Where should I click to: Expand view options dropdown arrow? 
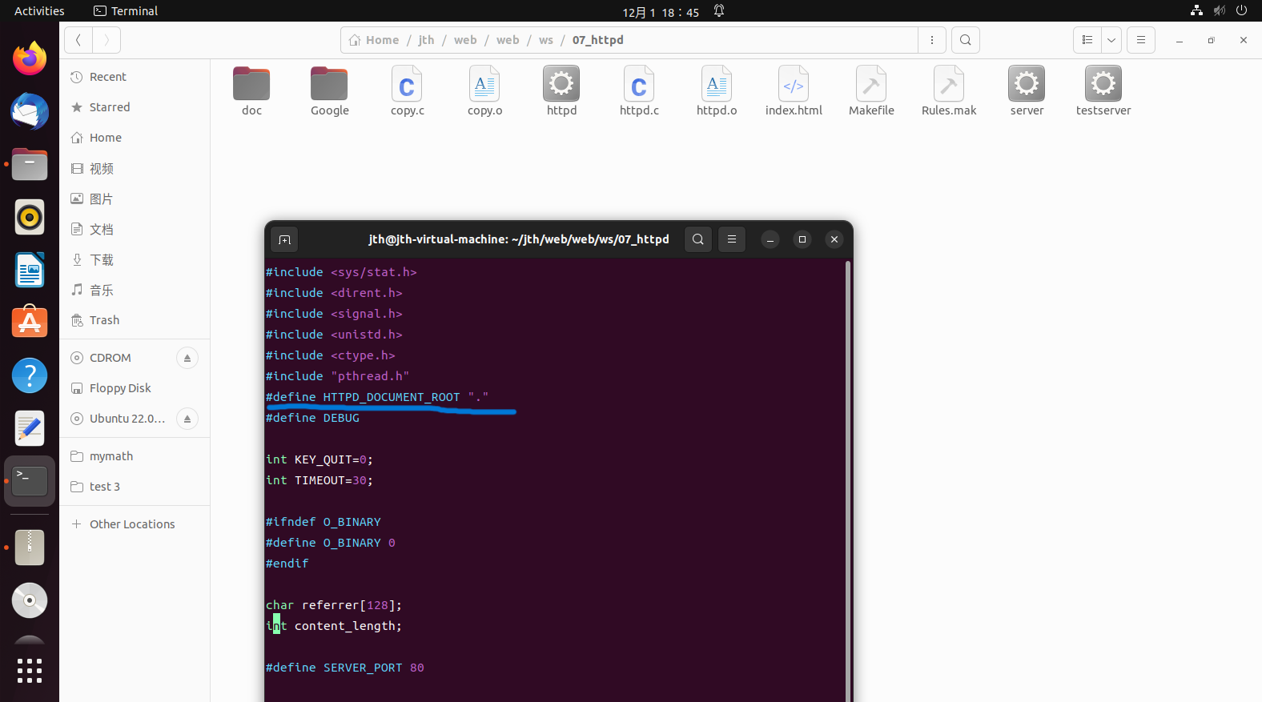[x=1111, y=40]
